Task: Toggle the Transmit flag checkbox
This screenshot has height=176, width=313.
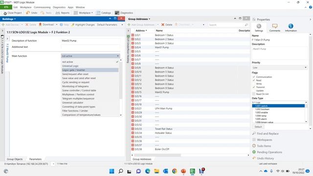Action: click(x=254, y=87)
